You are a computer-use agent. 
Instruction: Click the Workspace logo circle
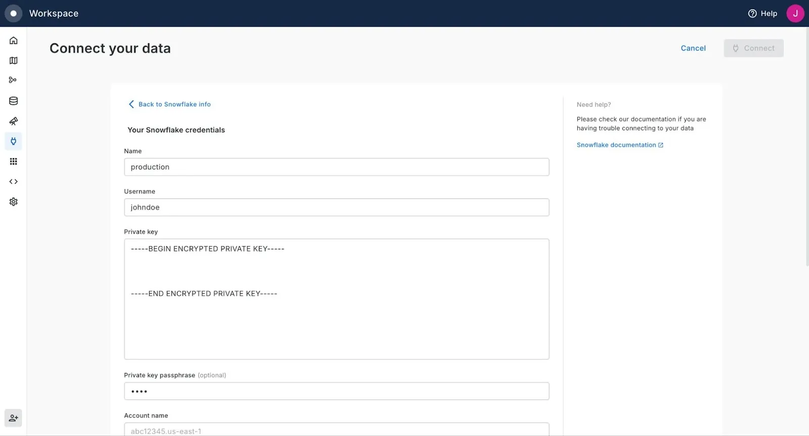pyautogui.click(x=14, y=14)
